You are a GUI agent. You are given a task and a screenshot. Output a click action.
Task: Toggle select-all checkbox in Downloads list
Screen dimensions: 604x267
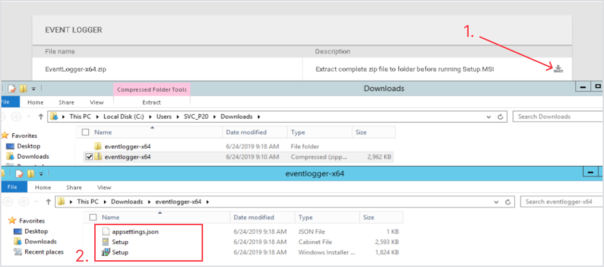[85, 132]
